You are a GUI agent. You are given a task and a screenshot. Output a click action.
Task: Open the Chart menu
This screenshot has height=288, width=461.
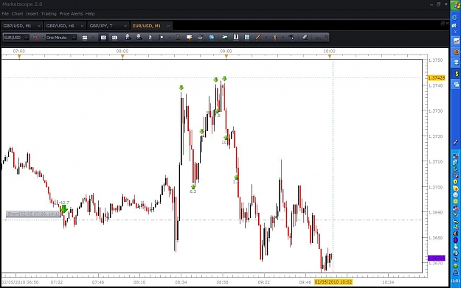18,14
